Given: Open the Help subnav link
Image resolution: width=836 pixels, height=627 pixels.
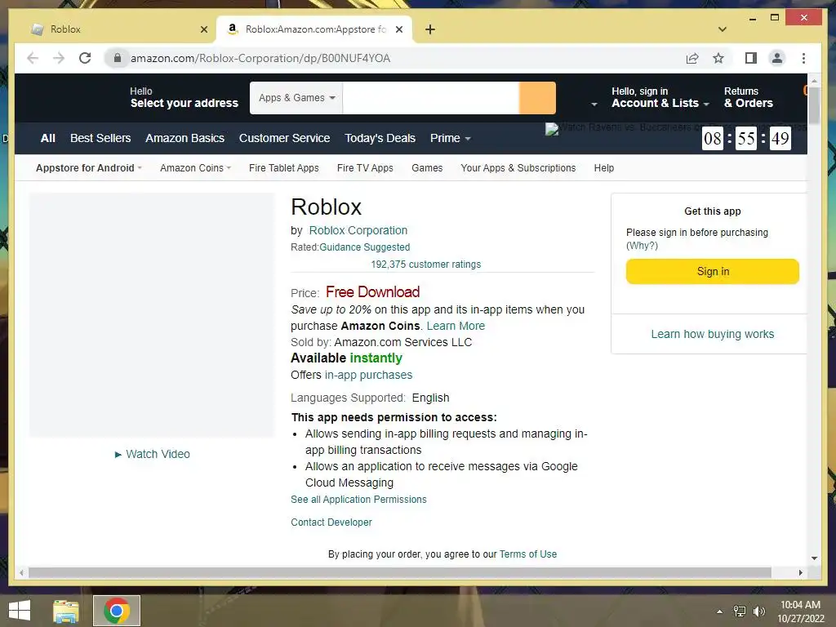Looking at the screenshot, I should point(603,168).
